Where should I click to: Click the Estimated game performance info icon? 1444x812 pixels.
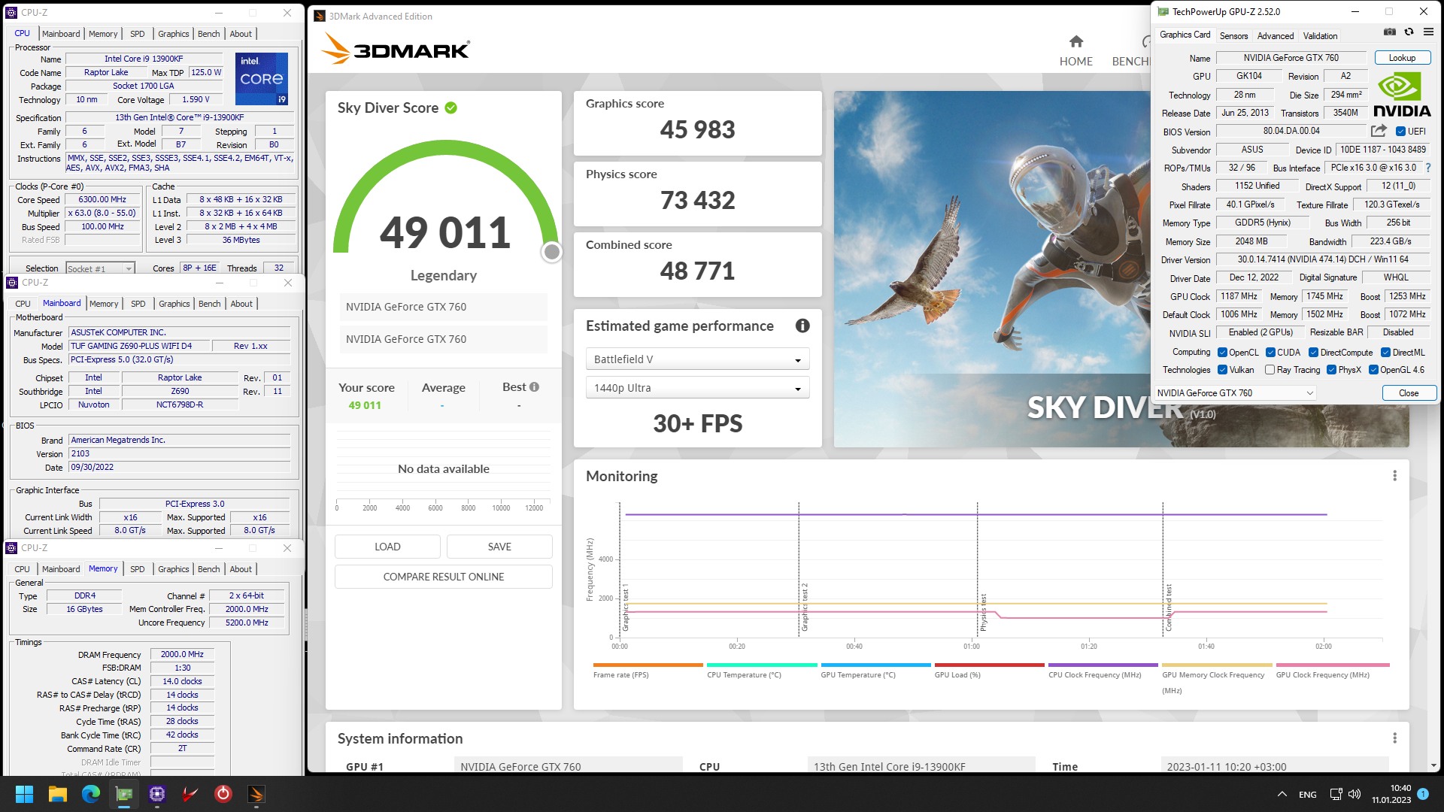802,326
